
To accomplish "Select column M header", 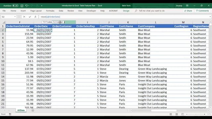I will pos(183,22).
